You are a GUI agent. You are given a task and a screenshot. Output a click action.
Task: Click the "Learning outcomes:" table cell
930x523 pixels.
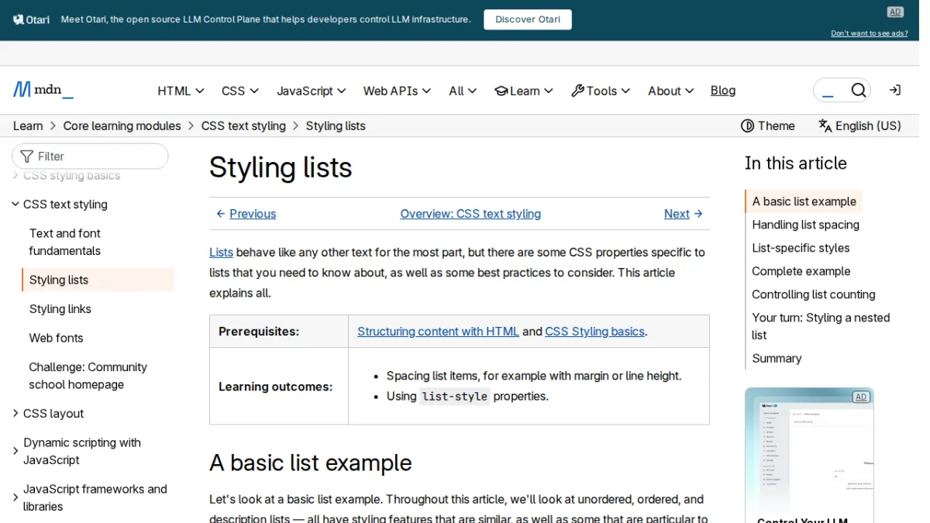pos(279,387)
